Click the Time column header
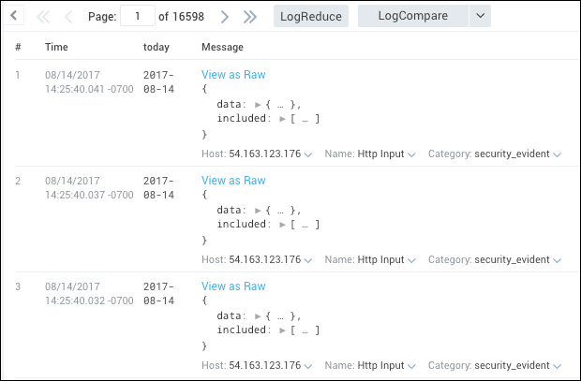 pos(55,47)
